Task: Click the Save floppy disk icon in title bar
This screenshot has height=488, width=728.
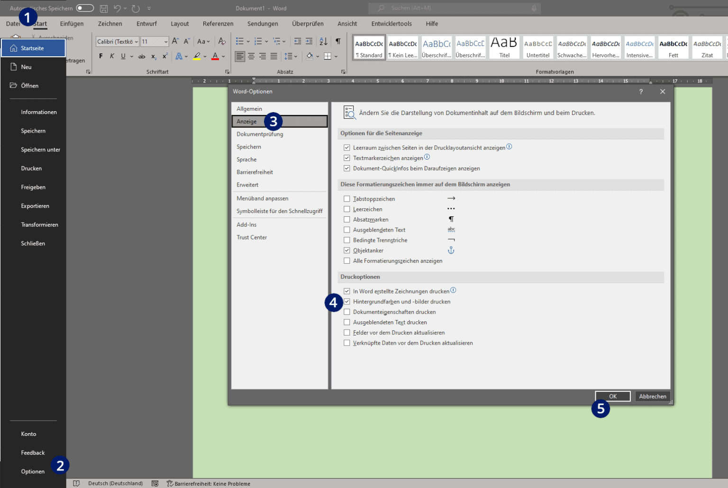Action: tap(104, 9)
